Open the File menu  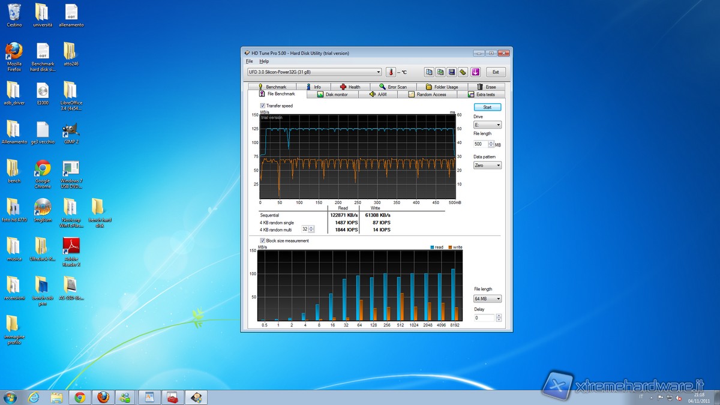[250, 61]
